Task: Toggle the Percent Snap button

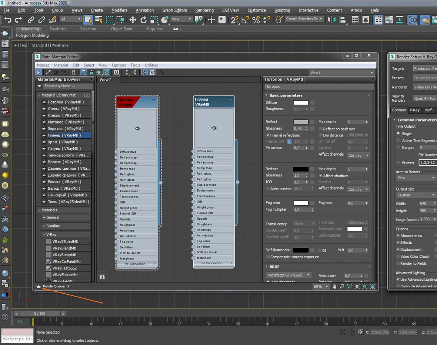Action: 256,20
